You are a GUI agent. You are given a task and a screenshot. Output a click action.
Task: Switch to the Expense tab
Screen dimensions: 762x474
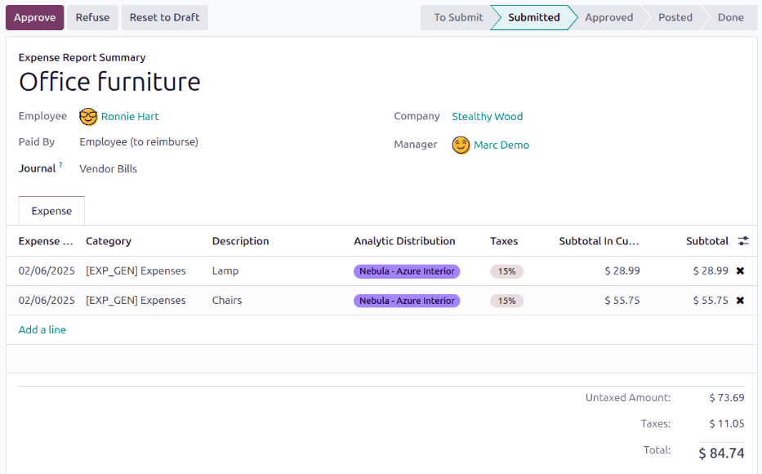[x=51, y=210]
